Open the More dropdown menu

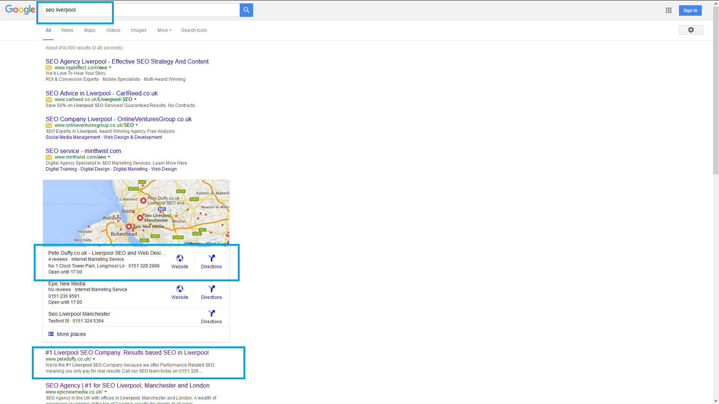tap(164, 30)
